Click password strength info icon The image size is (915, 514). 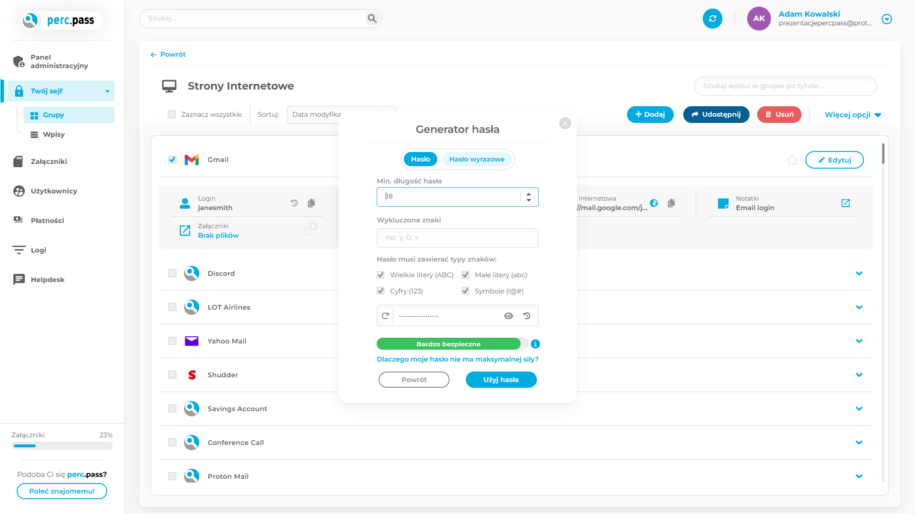[535, 344]
